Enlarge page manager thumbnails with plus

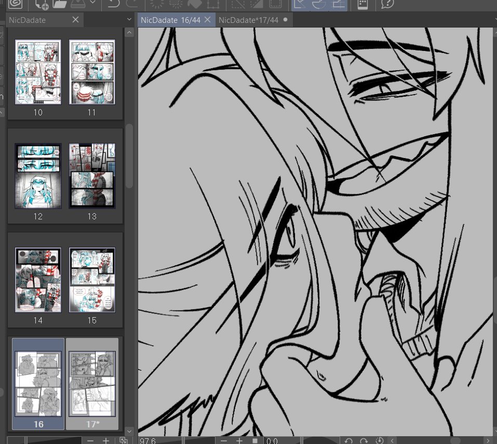106,440
